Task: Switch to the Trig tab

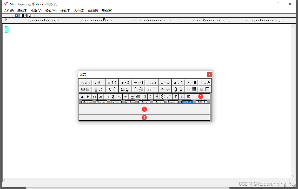Action: click(158, 102)
